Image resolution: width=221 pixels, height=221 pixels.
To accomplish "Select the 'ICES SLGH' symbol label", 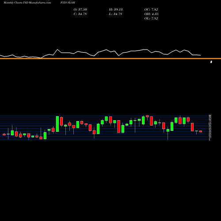I will tap(68, 3).
